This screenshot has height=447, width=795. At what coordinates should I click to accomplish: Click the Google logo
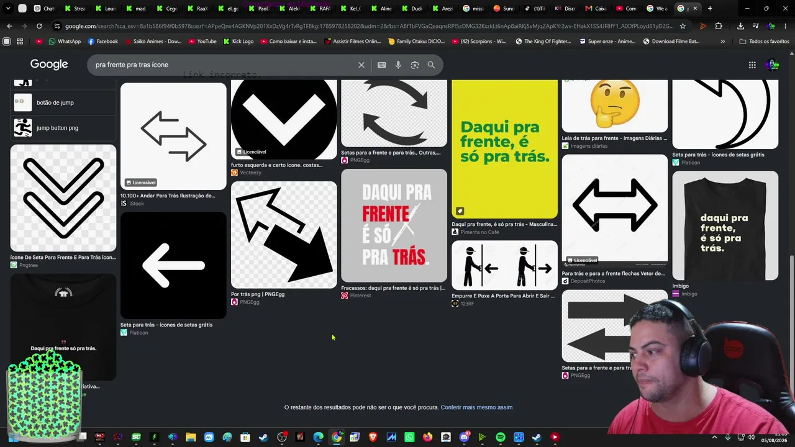tap(49, 65)
